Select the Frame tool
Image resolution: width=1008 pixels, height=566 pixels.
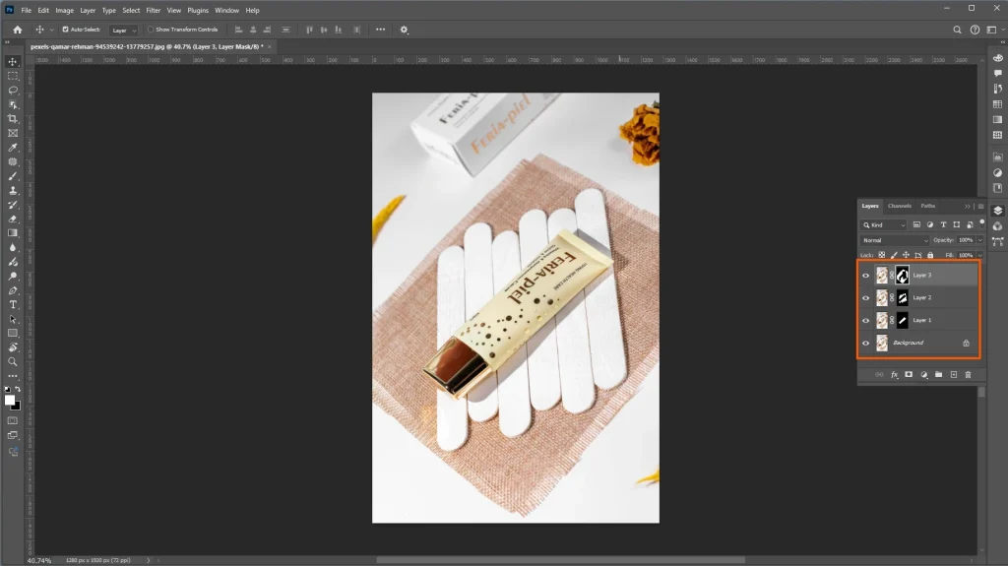(13, 133)
